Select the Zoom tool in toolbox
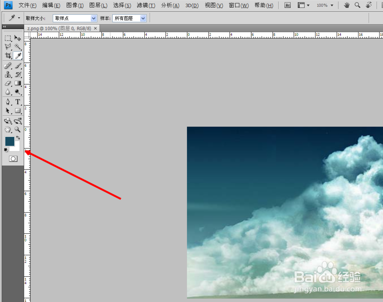The height and width of the screenshot is (302, 383). [x=18, y=130]
